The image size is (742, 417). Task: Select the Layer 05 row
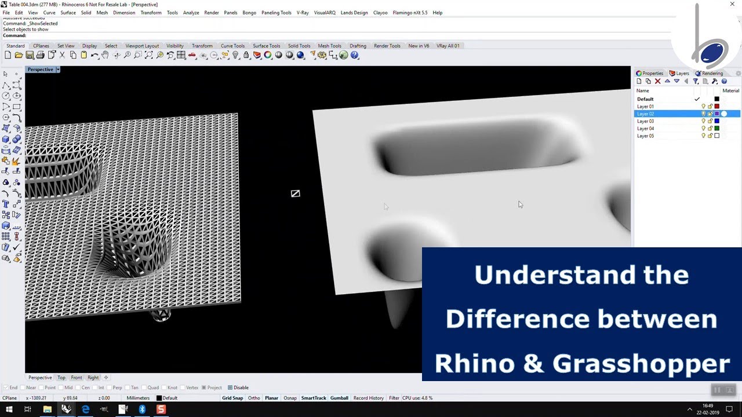click(687, 136)
